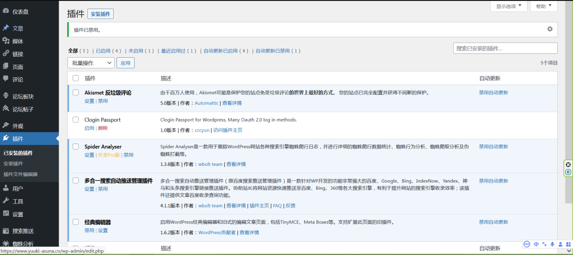Click 升至Pro版 link for Spider Analyser
The height and width of the screenshot is (255, 573).
click(108, 155)
